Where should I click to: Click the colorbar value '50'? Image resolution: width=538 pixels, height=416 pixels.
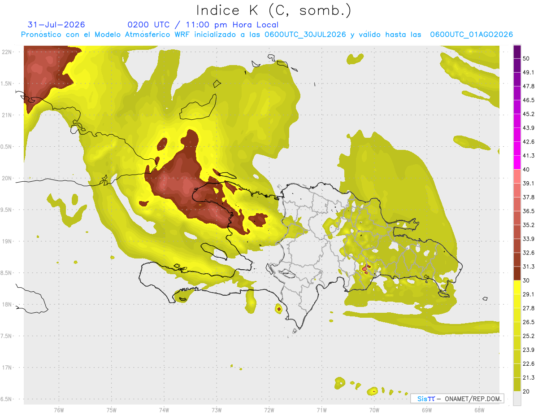(x=526, y=58)
